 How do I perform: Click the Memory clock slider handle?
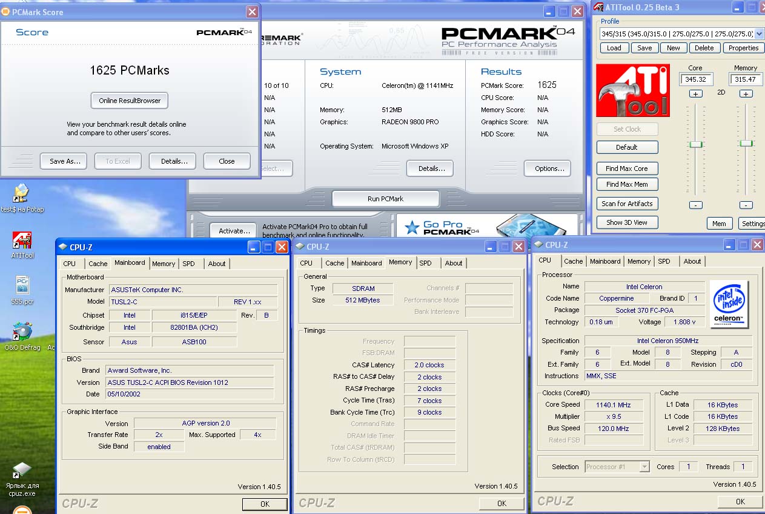(x=746, y=143)
